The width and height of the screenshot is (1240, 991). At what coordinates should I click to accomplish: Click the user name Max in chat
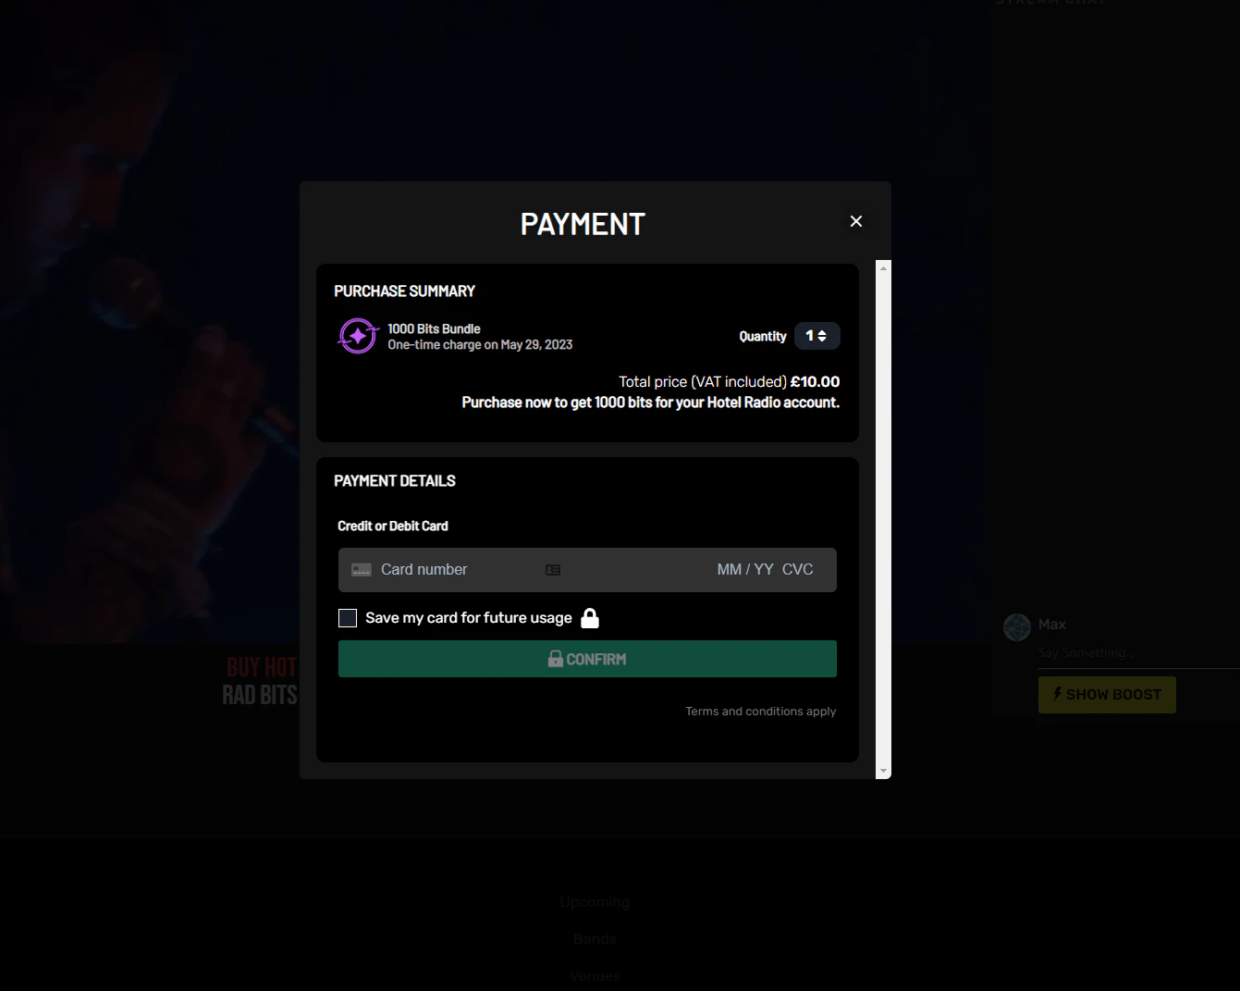[x=1052, y=625]
